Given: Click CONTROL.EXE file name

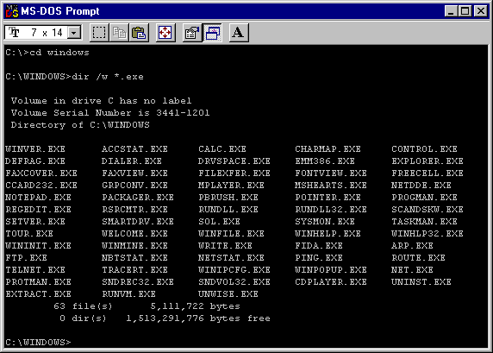Looking at the screenshot, I should click(x=424, y=149).
